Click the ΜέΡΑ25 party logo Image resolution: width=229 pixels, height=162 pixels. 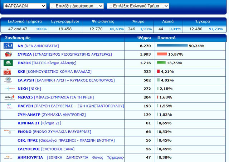click(9, 97)
